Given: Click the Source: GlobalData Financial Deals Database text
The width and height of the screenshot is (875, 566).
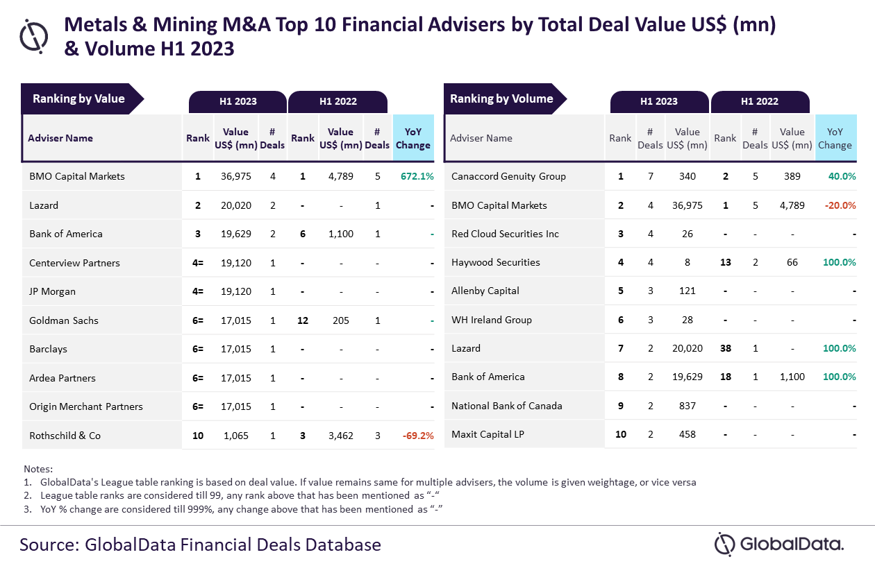Looking at the screenshot, I should coord(200,544).
